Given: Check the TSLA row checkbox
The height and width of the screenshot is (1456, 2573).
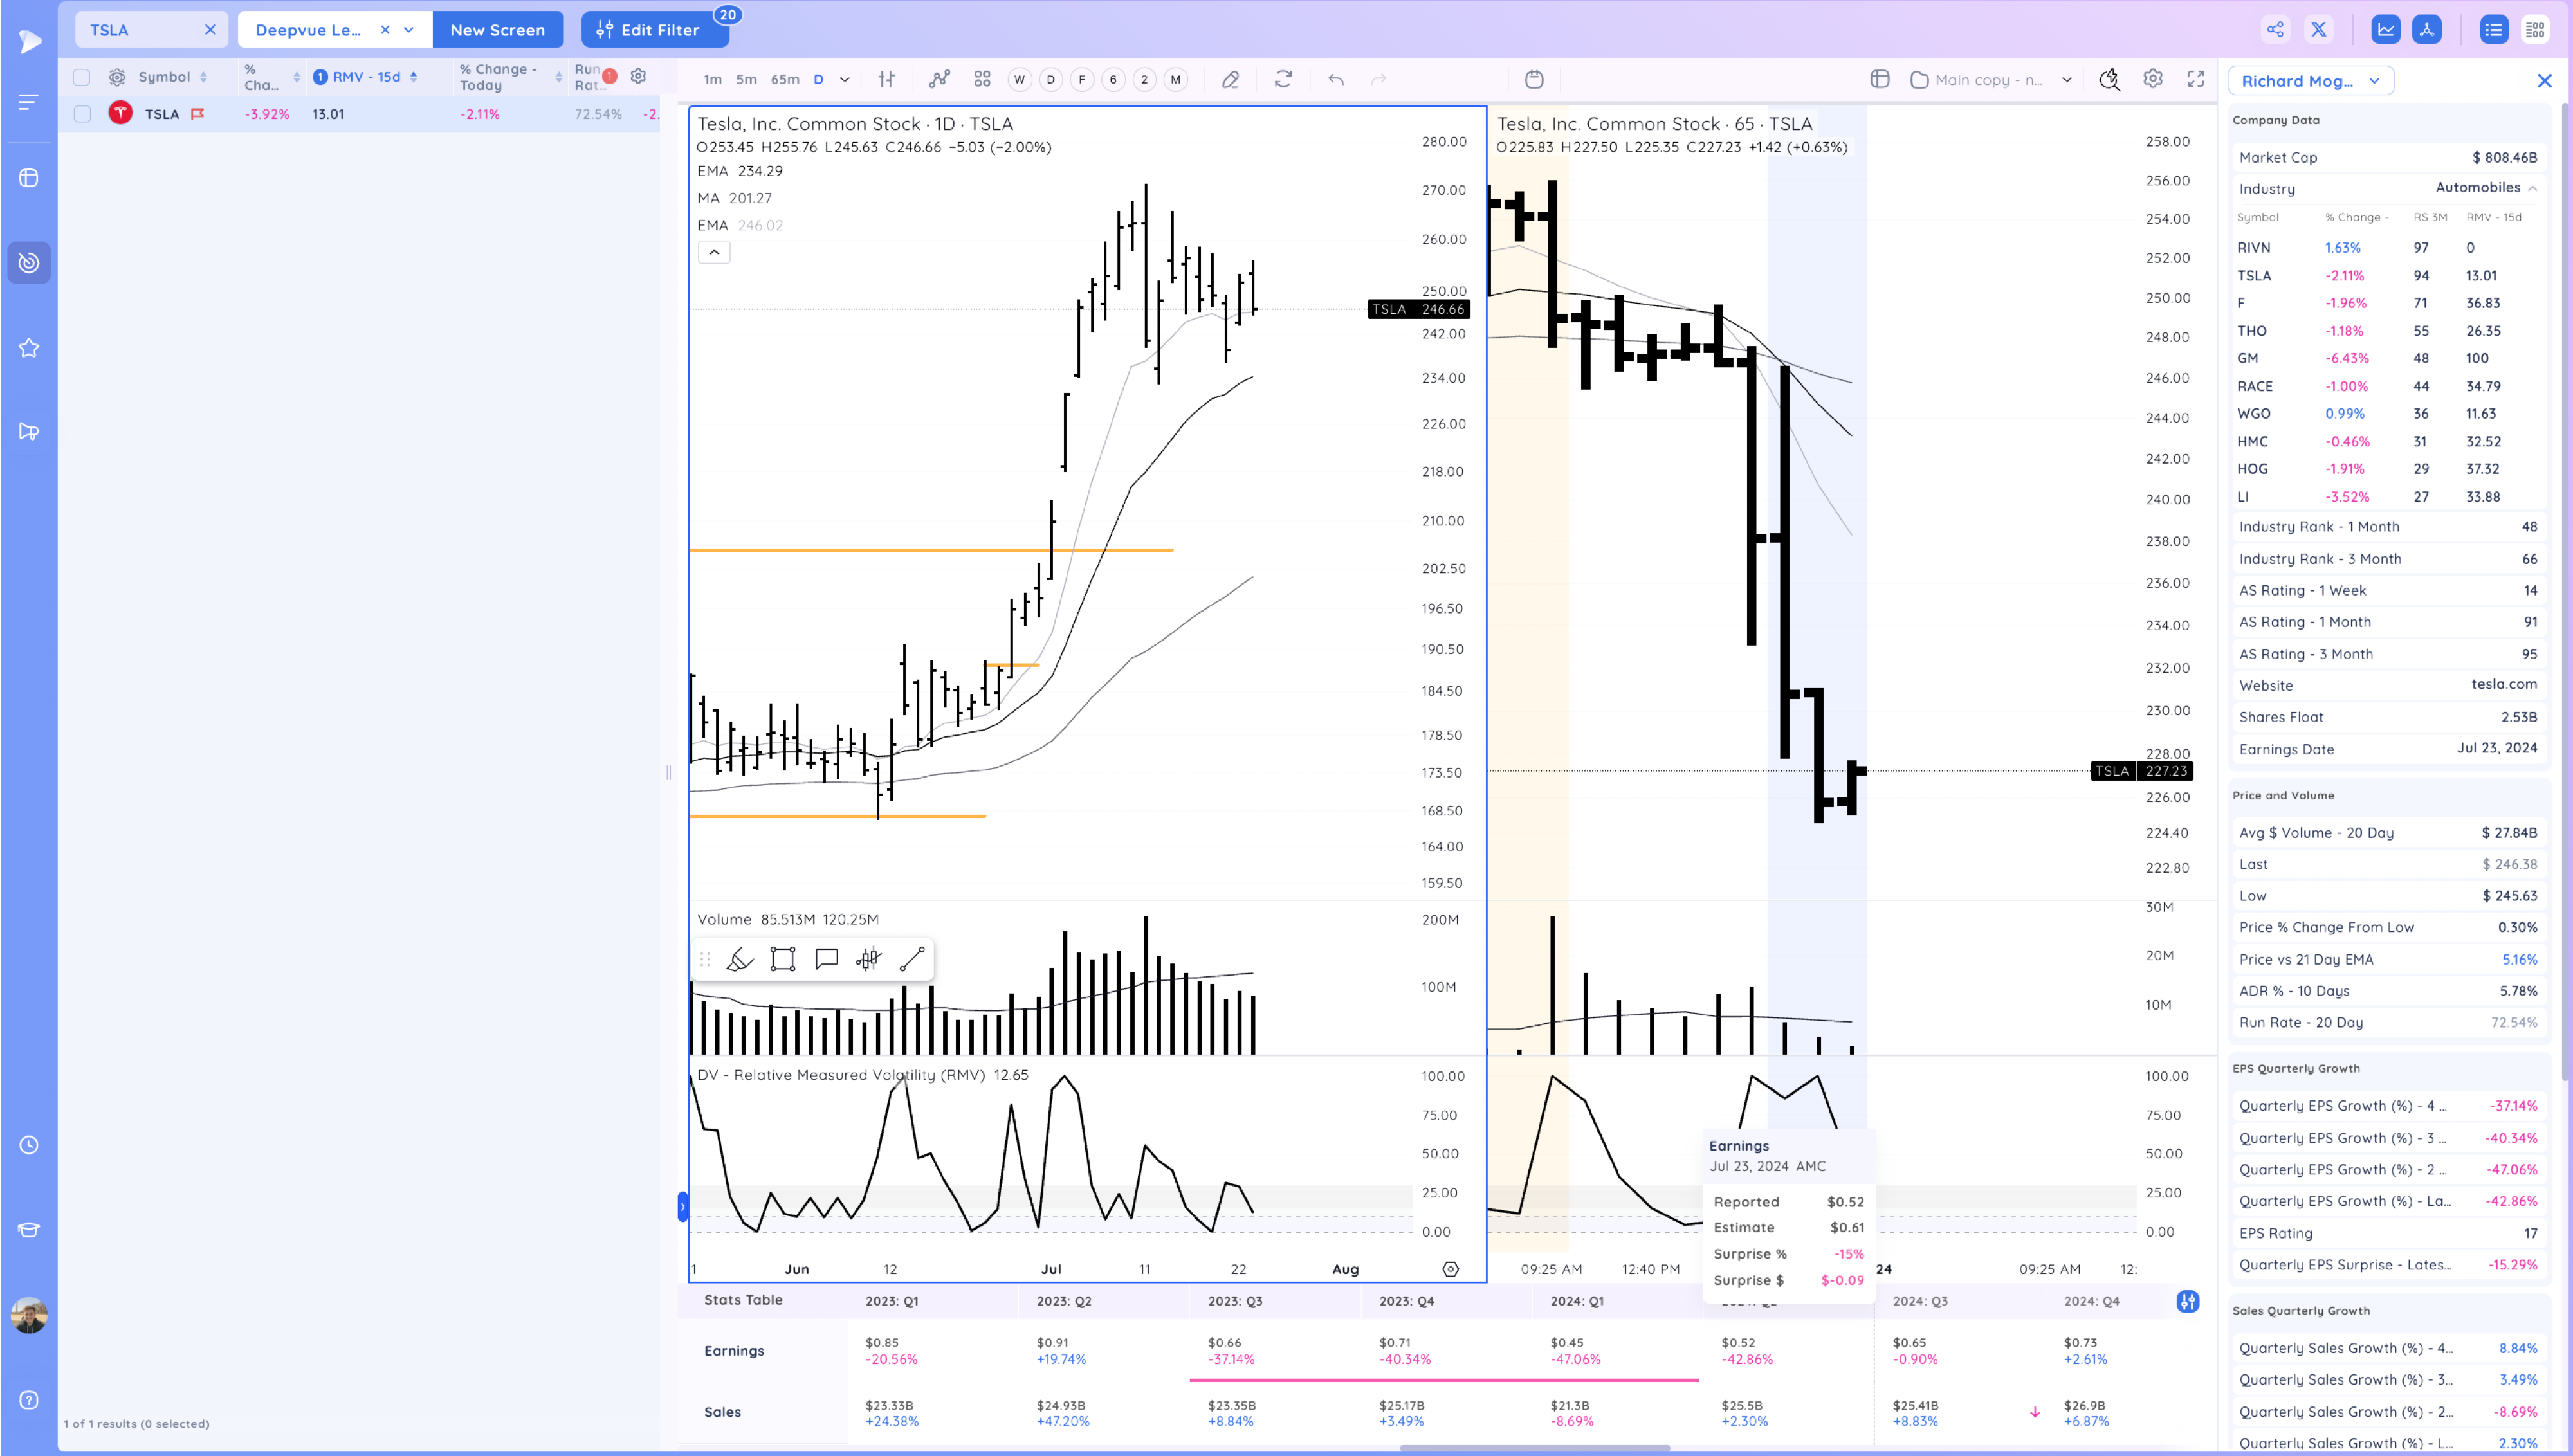Looking at the screenshot, I should 82,114.
